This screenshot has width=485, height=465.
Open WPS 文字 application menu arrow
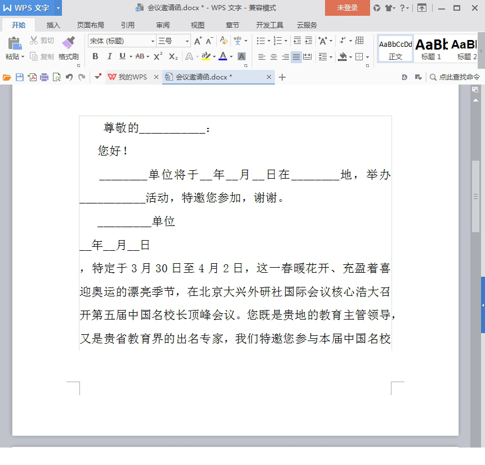[x=58, y=8]
